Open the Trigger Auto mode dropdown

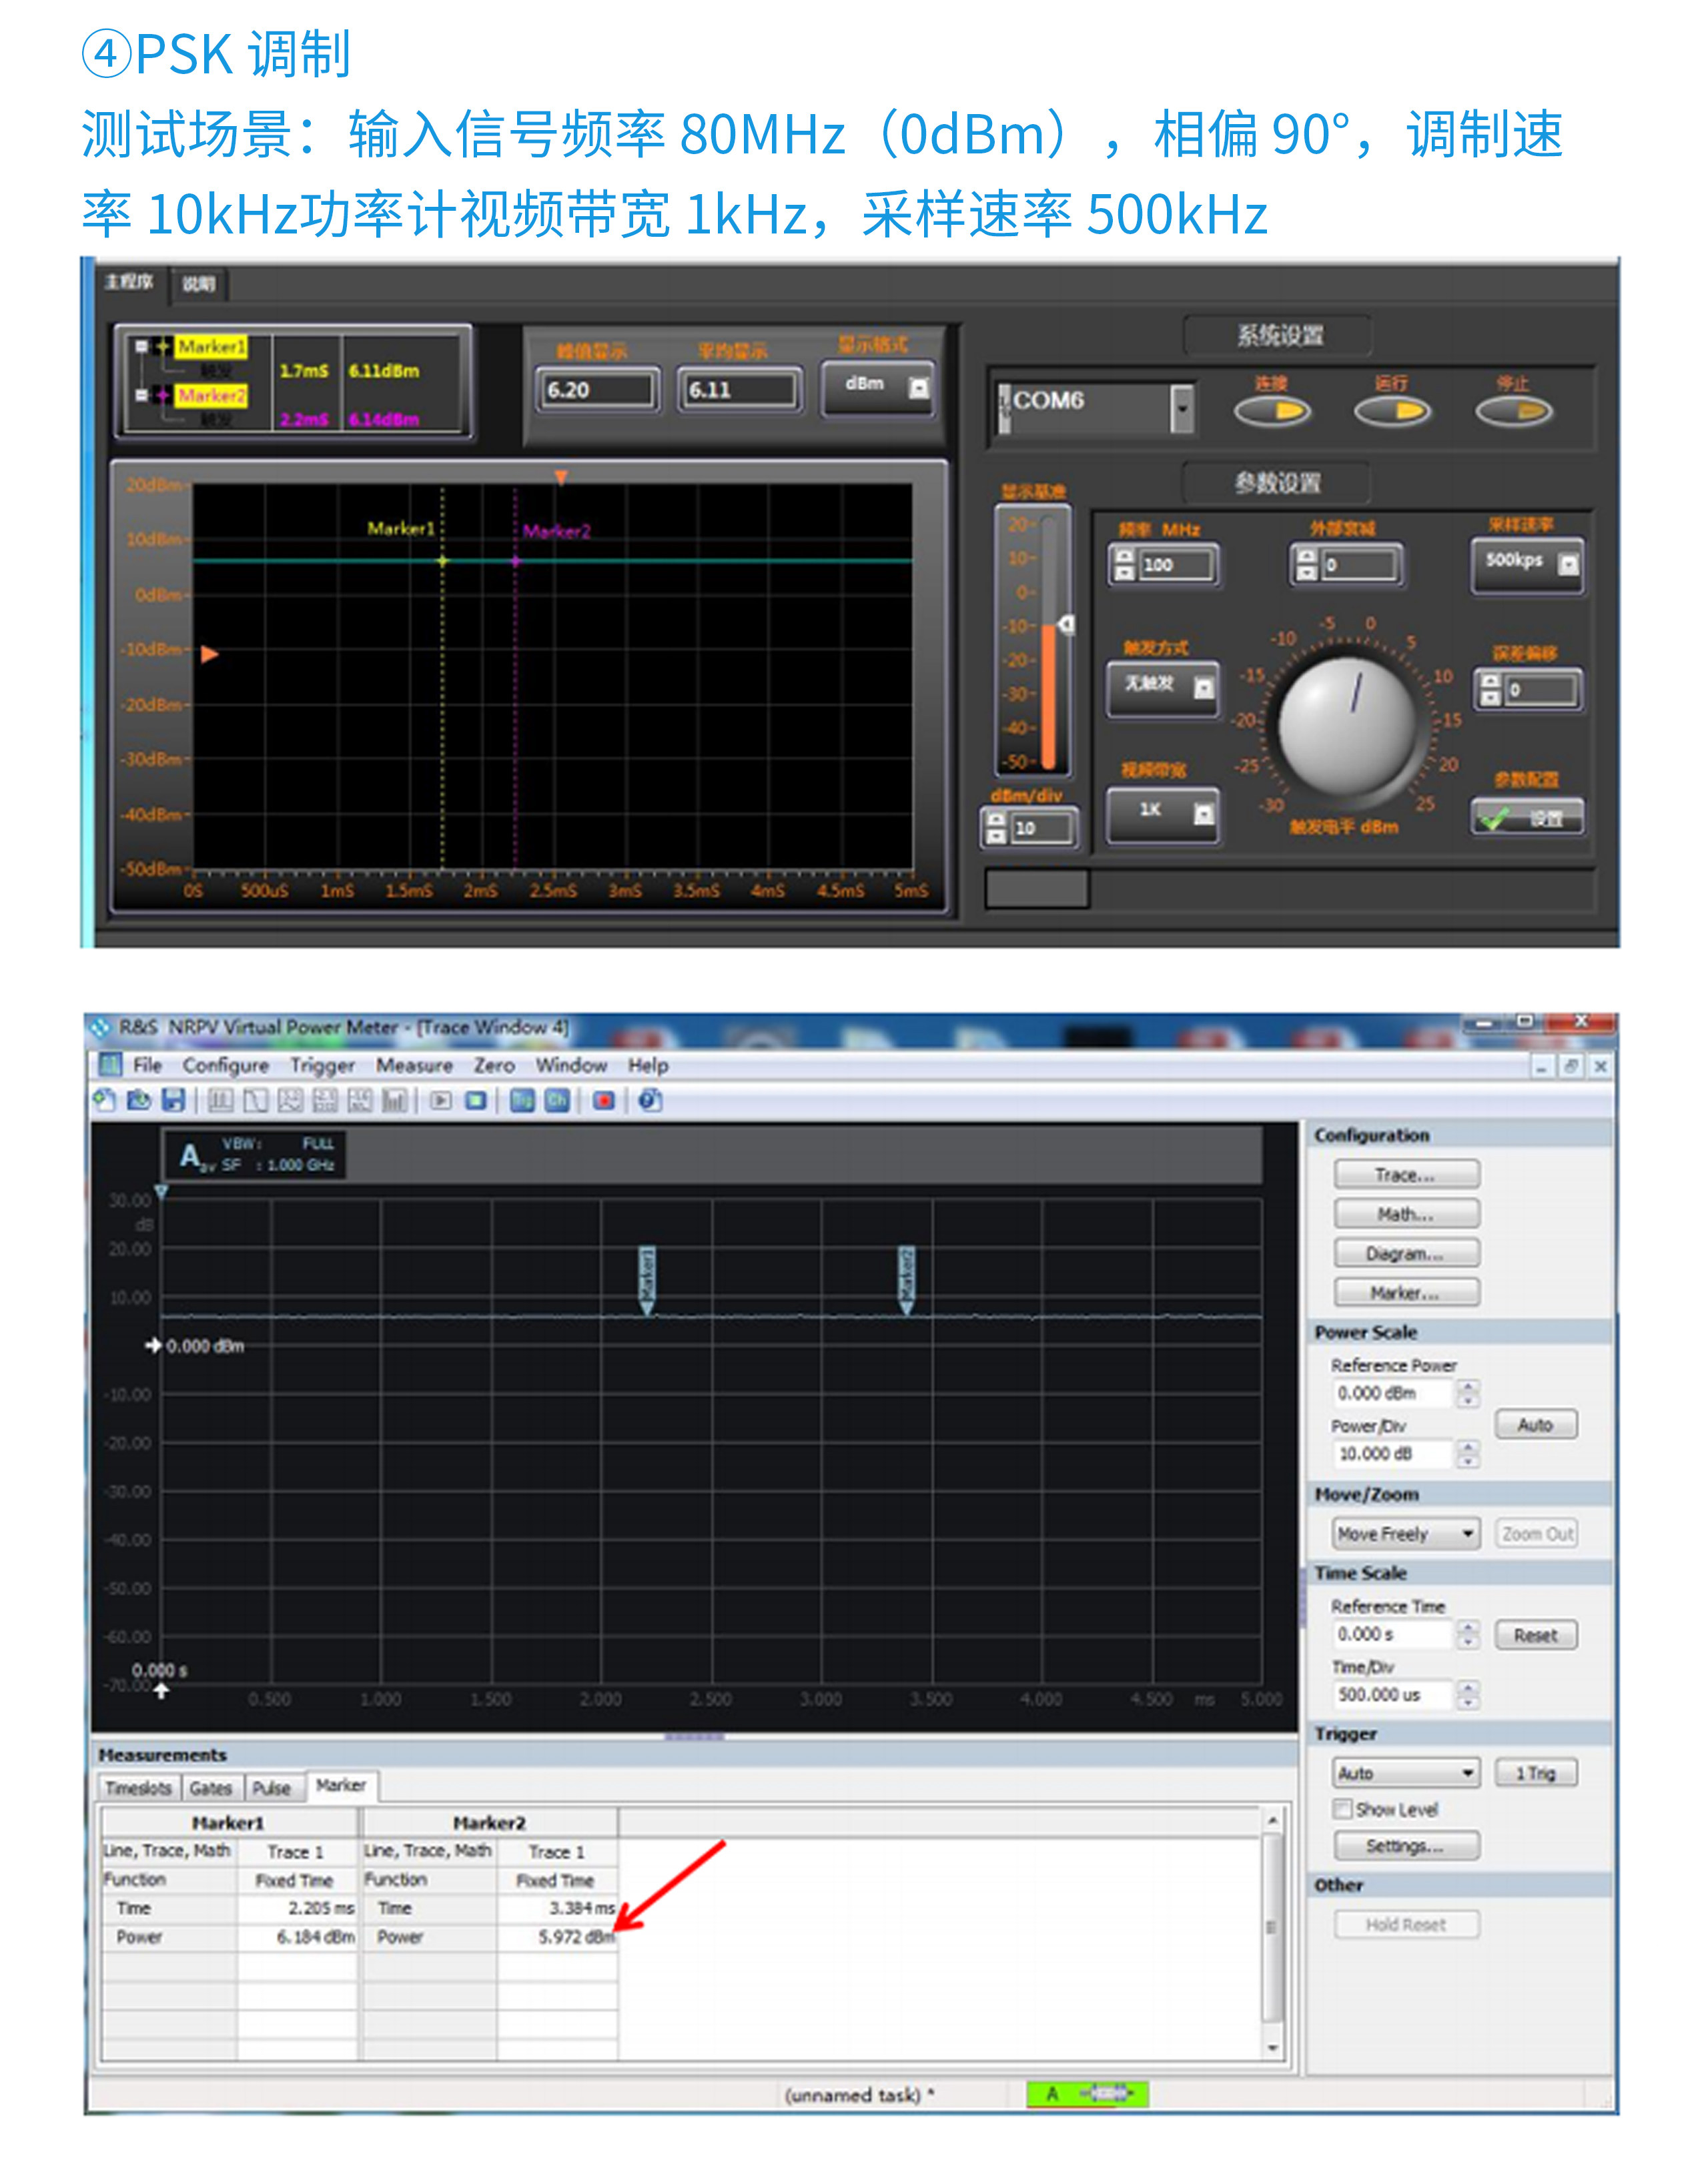(1406, 1773)
